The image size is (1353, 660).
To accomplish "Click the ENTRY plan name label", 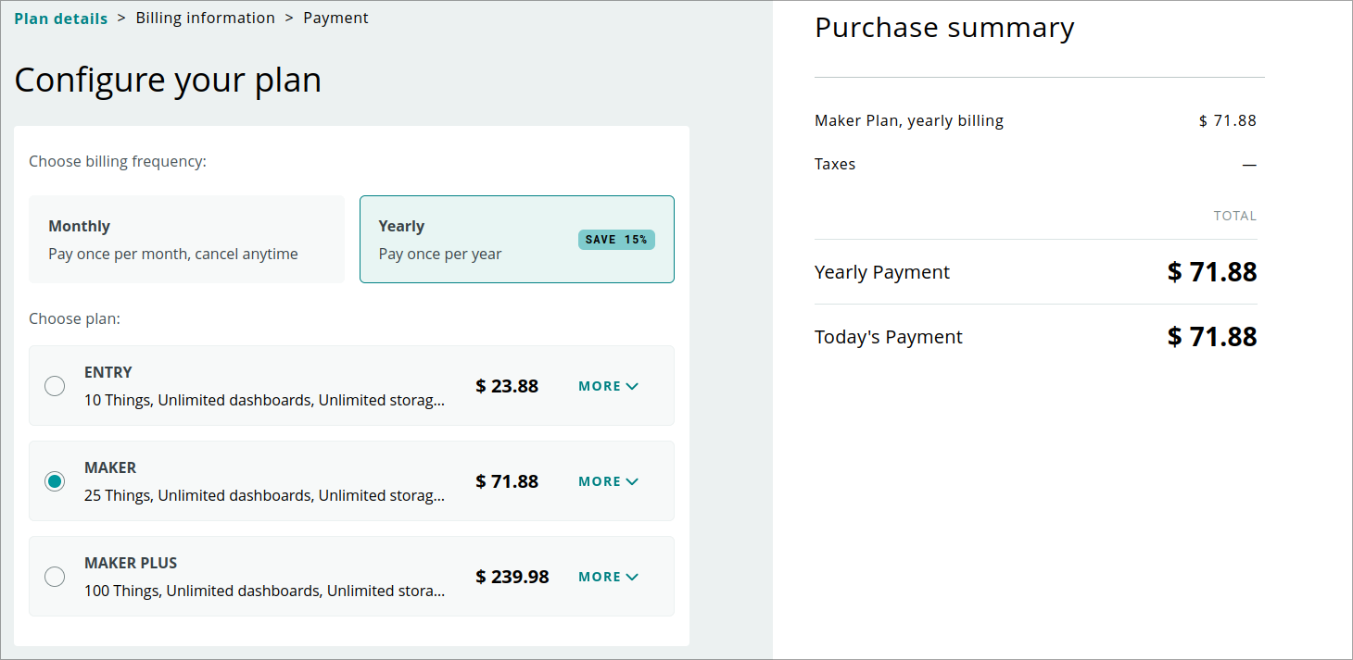I will coord(108,372).
